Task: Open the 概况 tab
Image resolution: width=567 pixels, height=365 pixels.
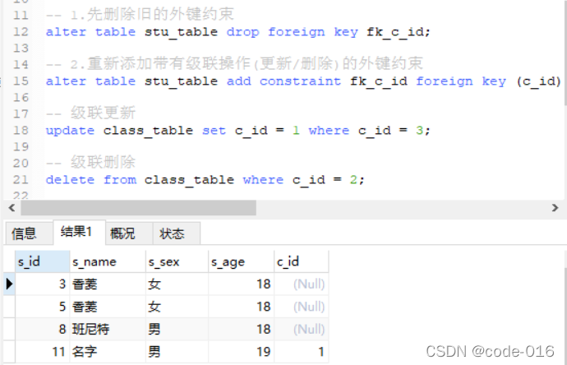Action: pos(129,233)
